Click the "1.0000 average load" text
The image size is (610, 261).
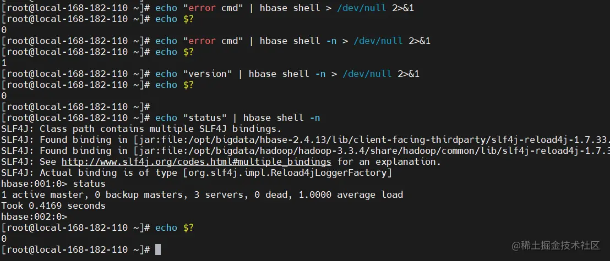[x=351, y=194]
